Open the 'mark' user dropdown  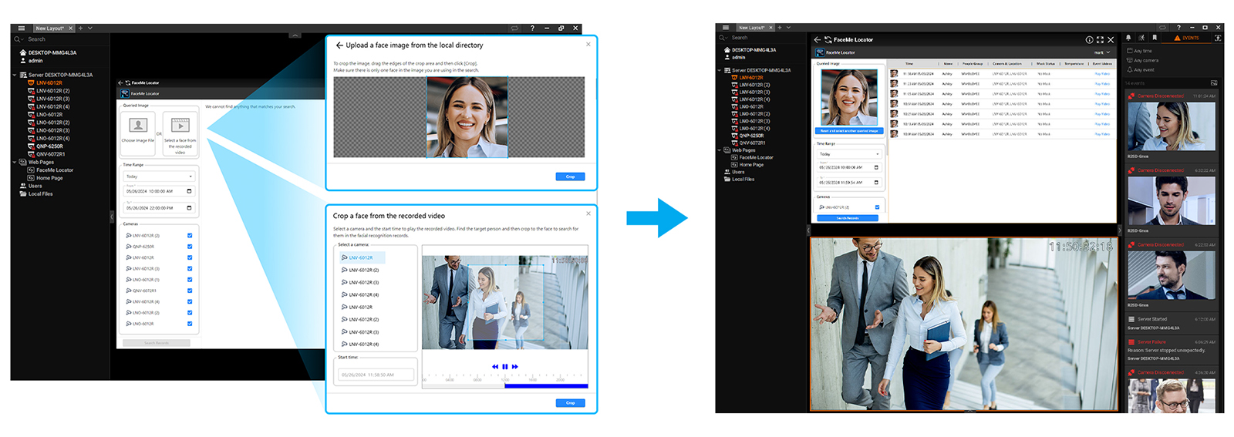1102,52
